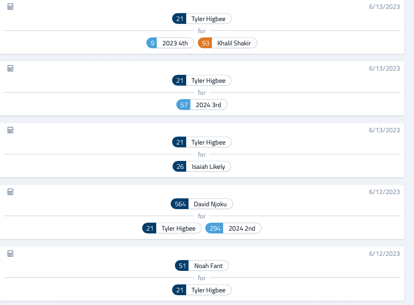Open calculator icon for Noah Fant trade
414x305 pixels.
[x=10, y=254]
